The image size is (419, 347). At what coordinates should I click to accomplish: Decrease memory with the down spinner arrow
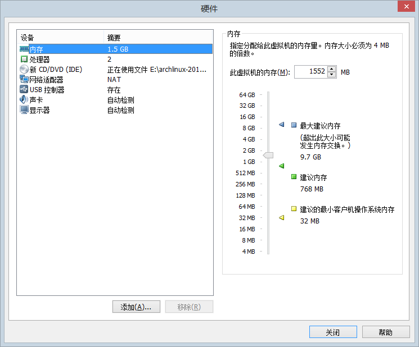[332, 75]
